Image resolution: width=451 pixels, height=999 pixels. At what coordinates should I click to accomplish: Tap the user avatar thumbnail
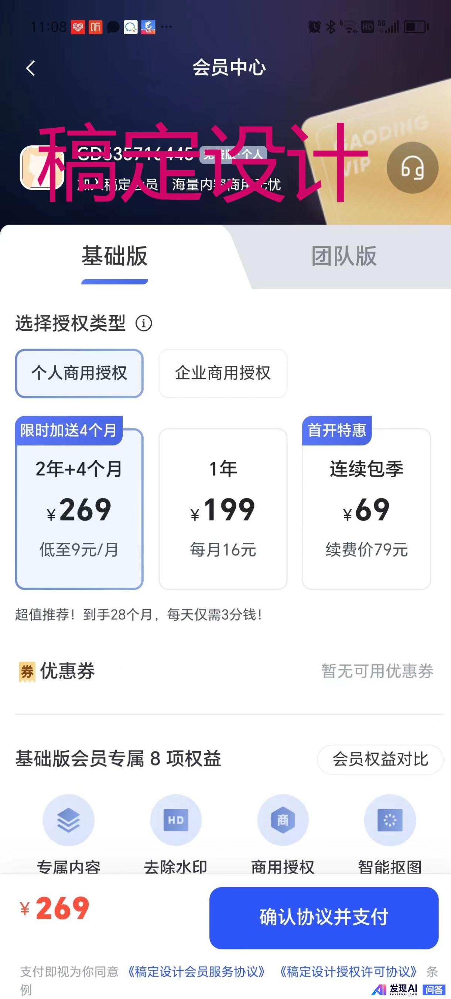click(x=42, y=168)
